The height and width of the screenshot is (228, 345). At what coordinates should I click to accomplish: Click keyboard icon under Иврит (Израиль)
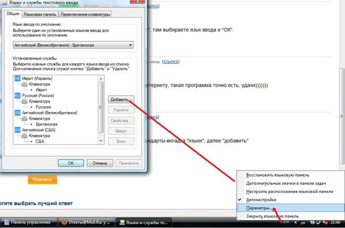point(24,84)
